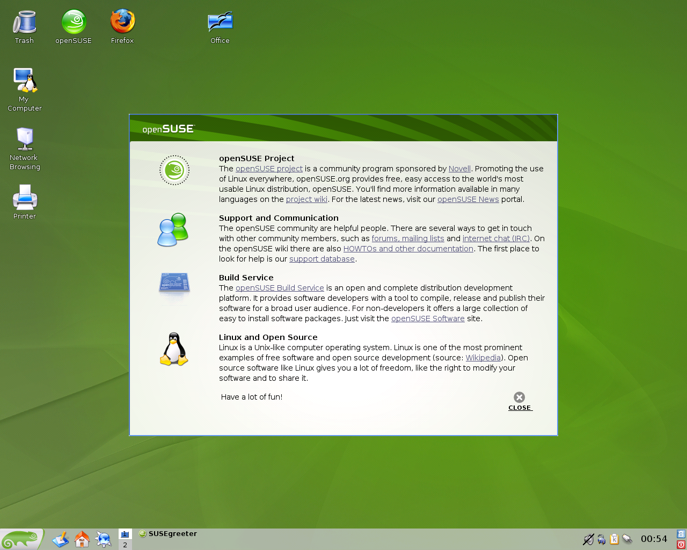
Task: Click the "Support and Communication" heading
Action: click(x=279, y=218)
